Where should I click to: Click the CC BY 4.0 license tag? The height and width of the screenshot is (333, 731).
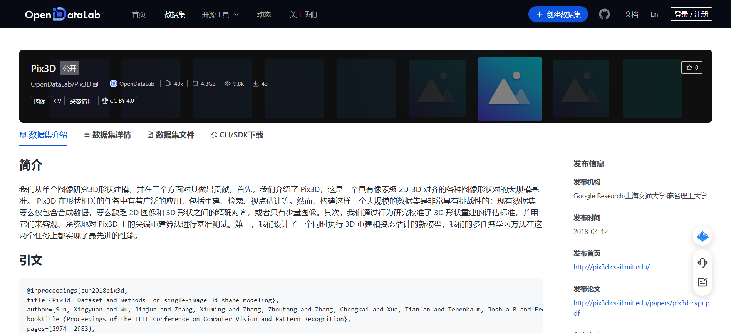(x=118, y=101)
